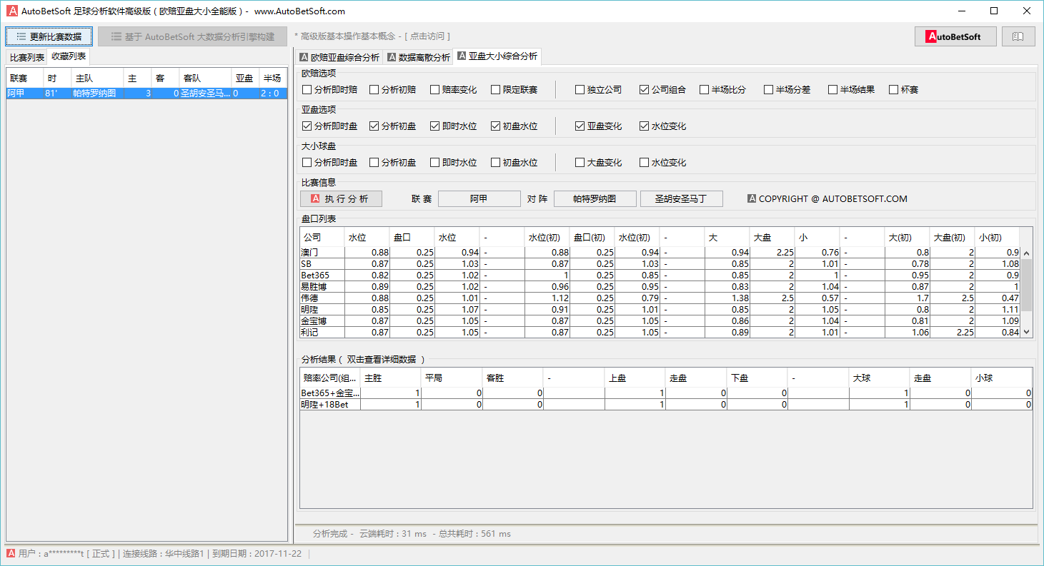Uncheck 分析即时盘 in 亚盘选项
Screen dimensions: 1044x566
tap(307, 126)
